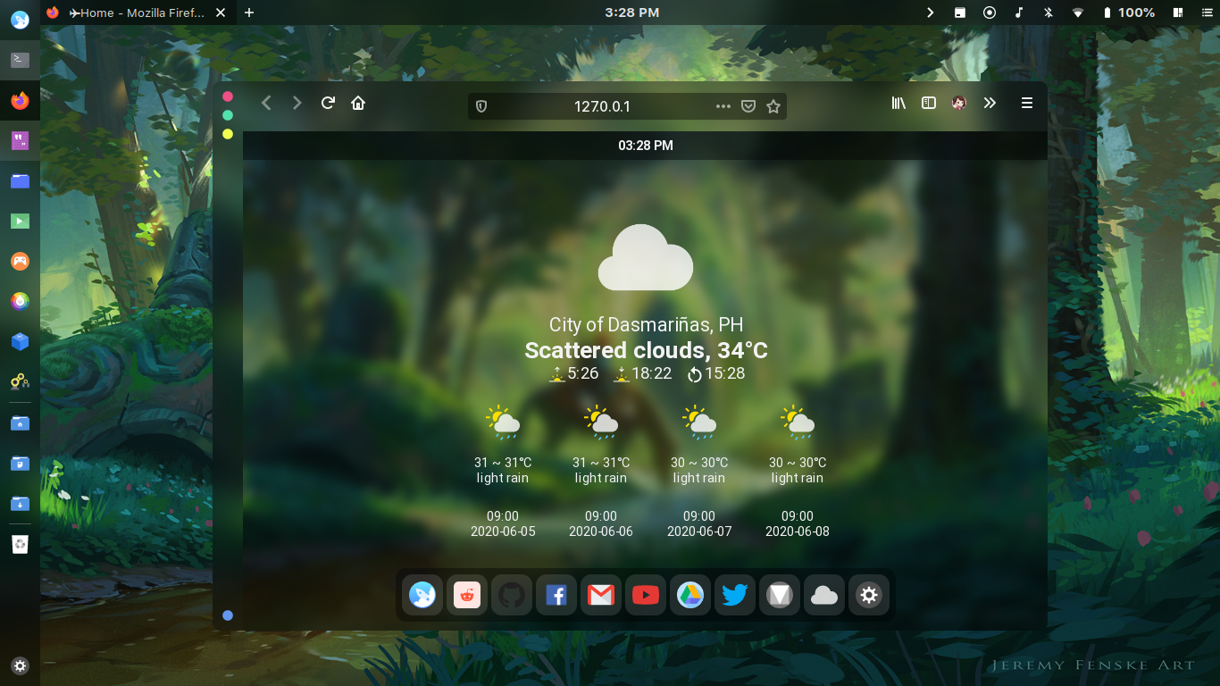Open the Firefox Library icon
Image resolution: width=1220 pixels, height=686 pixels.
[898, 103]
